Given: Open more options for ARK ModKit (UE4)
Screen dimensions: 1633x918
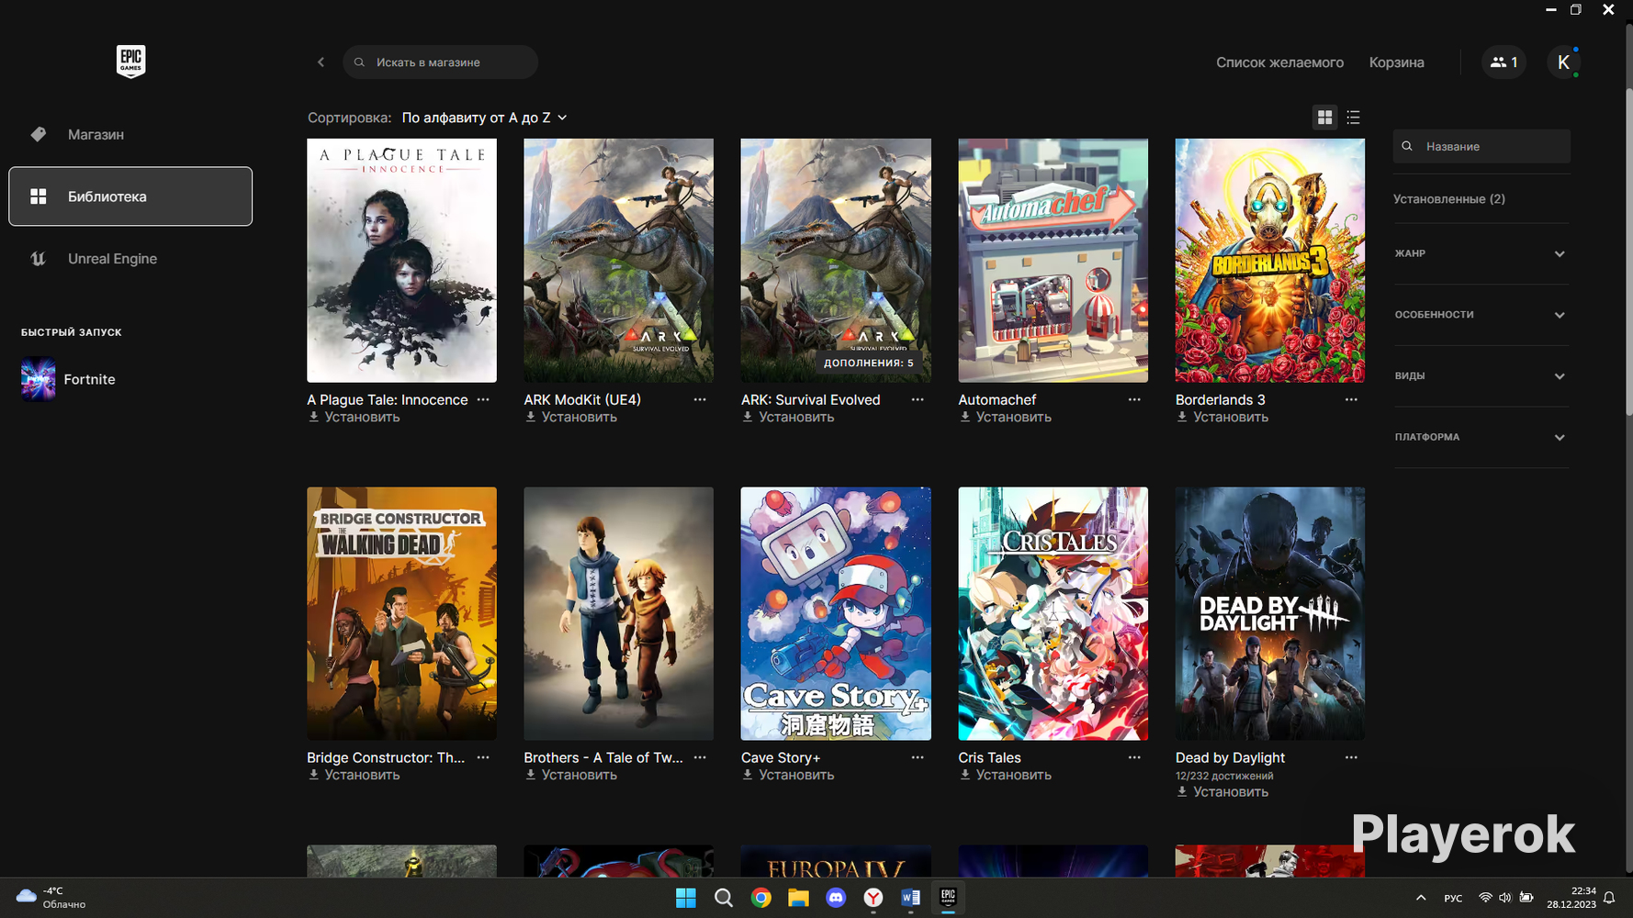Looking at the screenshot, I should [700, 399].
